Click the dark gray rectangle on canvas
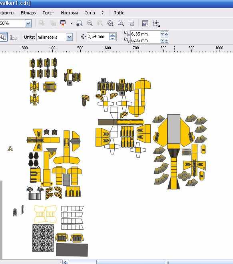 point(72,250)
